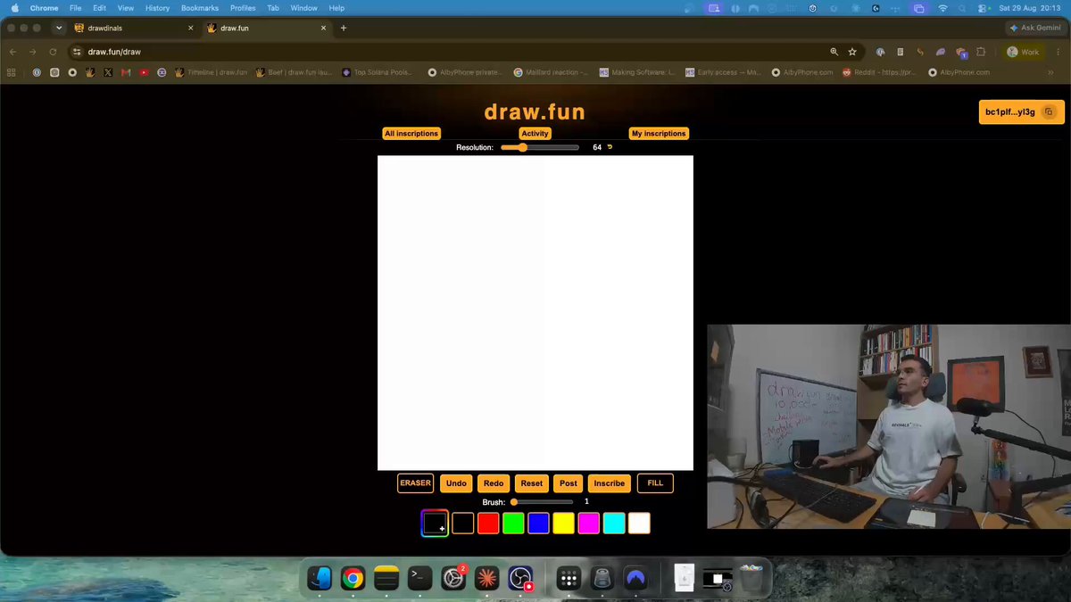This screenshot has height=602, width=1071.
Task: Open OBS from the Dock
Action: (x=519, y=578)
